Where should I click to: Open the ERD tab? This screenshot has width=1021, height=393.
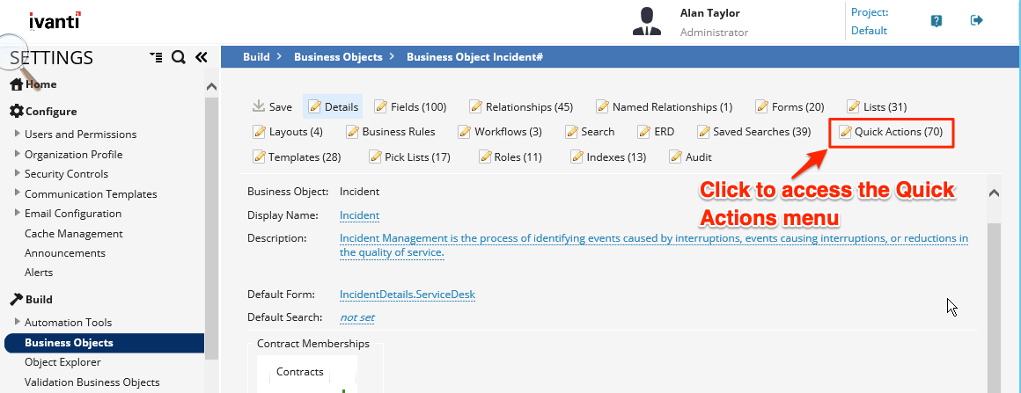(x=656, y=132)
